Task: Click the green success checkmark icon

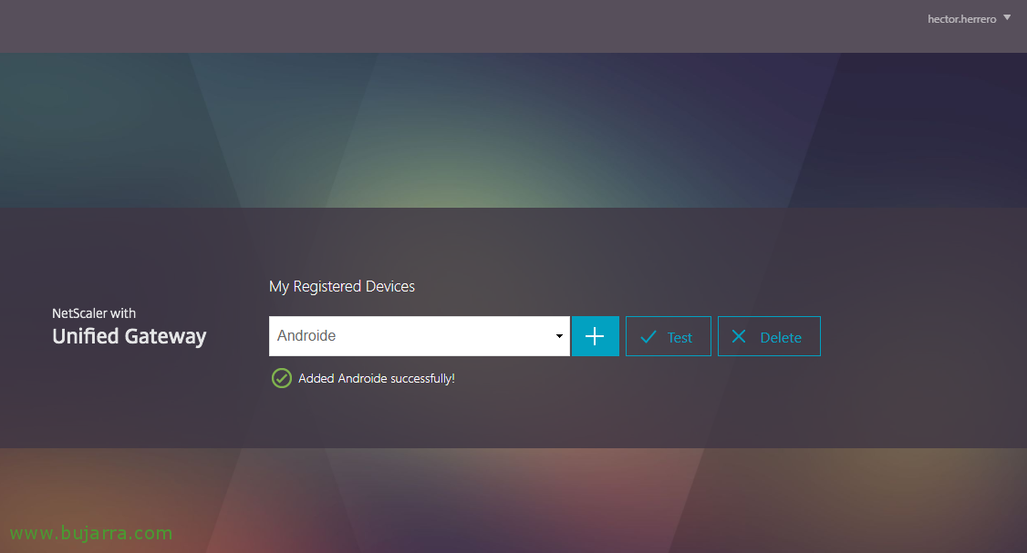Action: coord(282,378)
